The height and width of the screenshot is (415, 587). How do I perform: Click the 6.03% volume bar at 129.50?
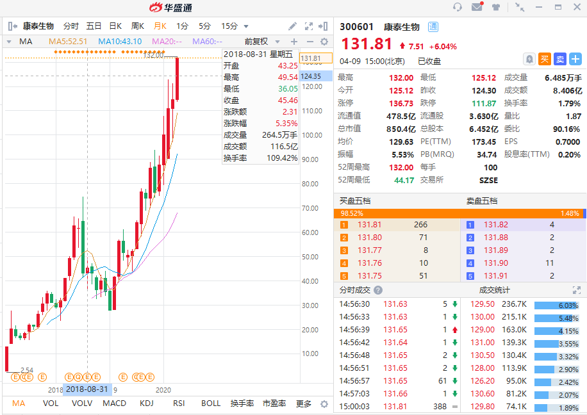click(x=557, y=305)
